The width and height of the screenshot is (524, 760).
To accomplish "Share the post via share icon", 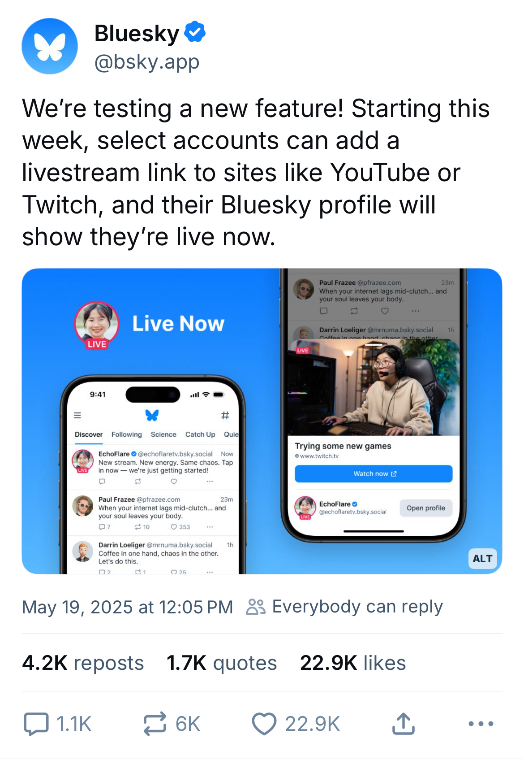I will (403, 724).
